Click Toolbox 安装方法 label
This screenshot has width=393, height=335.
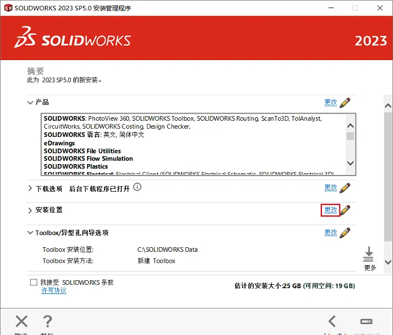[x=68, y=261]
